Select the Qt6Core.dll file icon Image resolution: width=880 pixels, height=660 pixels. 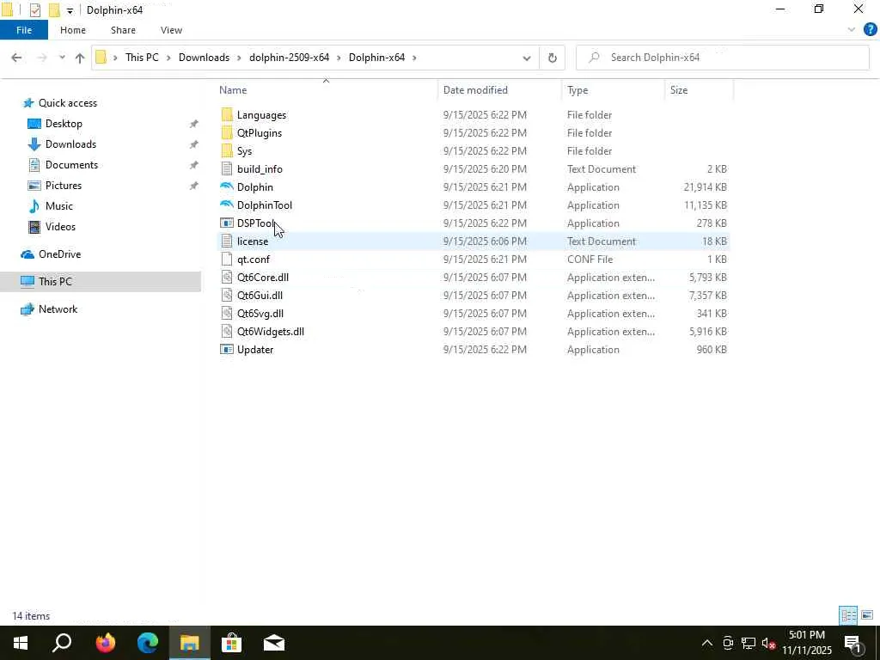click(227, 278)
